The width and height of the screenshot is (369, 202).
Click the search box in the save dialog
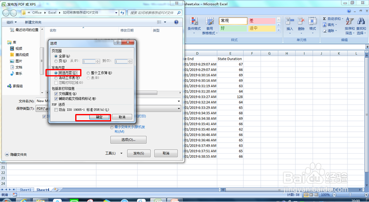coord(155,13)
